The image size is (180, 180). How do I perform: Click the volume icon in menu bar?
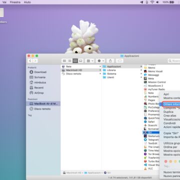[x=157, y=2]
